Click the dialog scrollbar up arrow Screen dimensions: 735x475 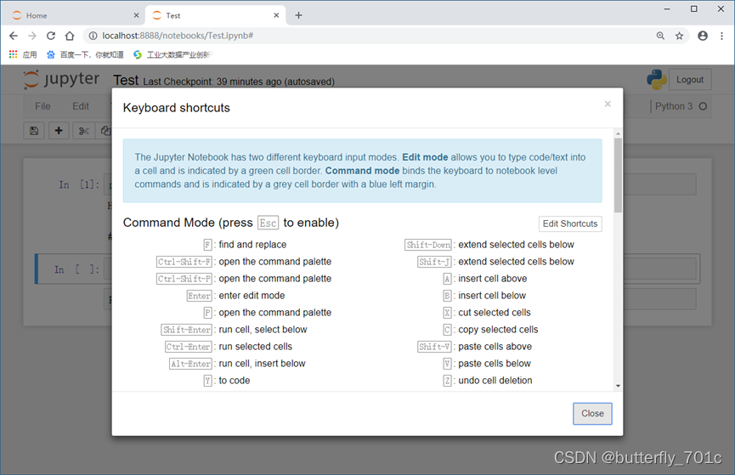tap(618, 133)
